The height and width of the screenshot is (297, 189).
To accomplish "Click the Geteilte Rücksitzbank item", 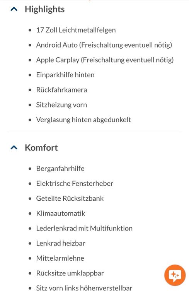I will [x=70, y=198].
